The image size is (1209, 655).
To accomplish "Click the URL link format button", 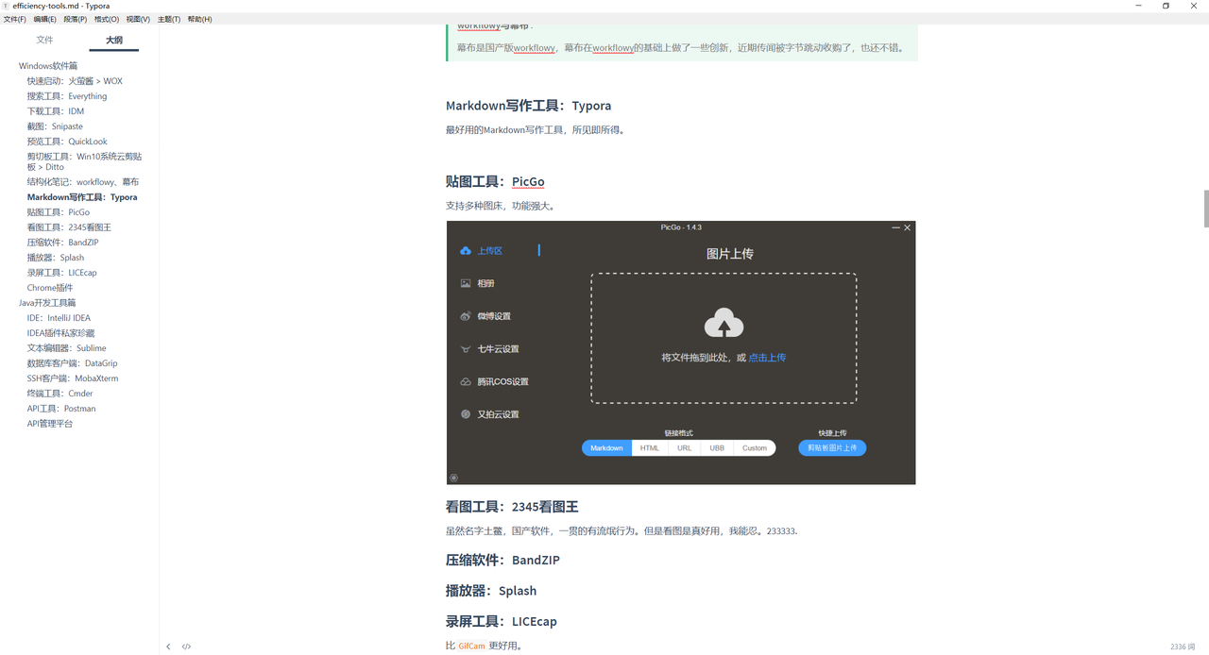I will [x=684, y=448].
